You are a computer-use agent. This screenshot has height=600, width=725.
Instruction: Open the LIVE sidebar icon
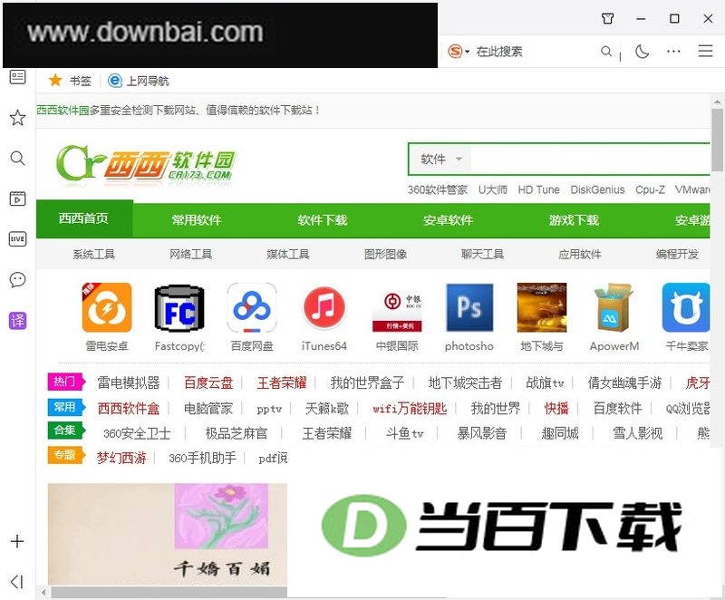tap(17, 239)
